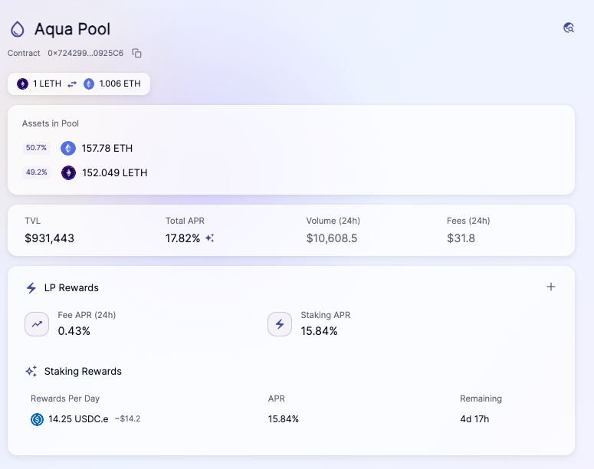Screen dimensions: 594x469
Task: Click the Staking Rewards heading
Action: 83,371
